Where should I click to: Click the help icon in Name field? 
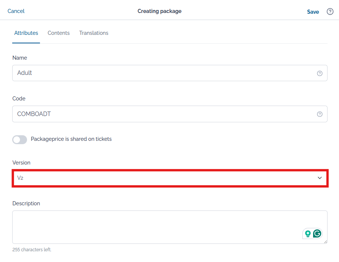(319, 73)
